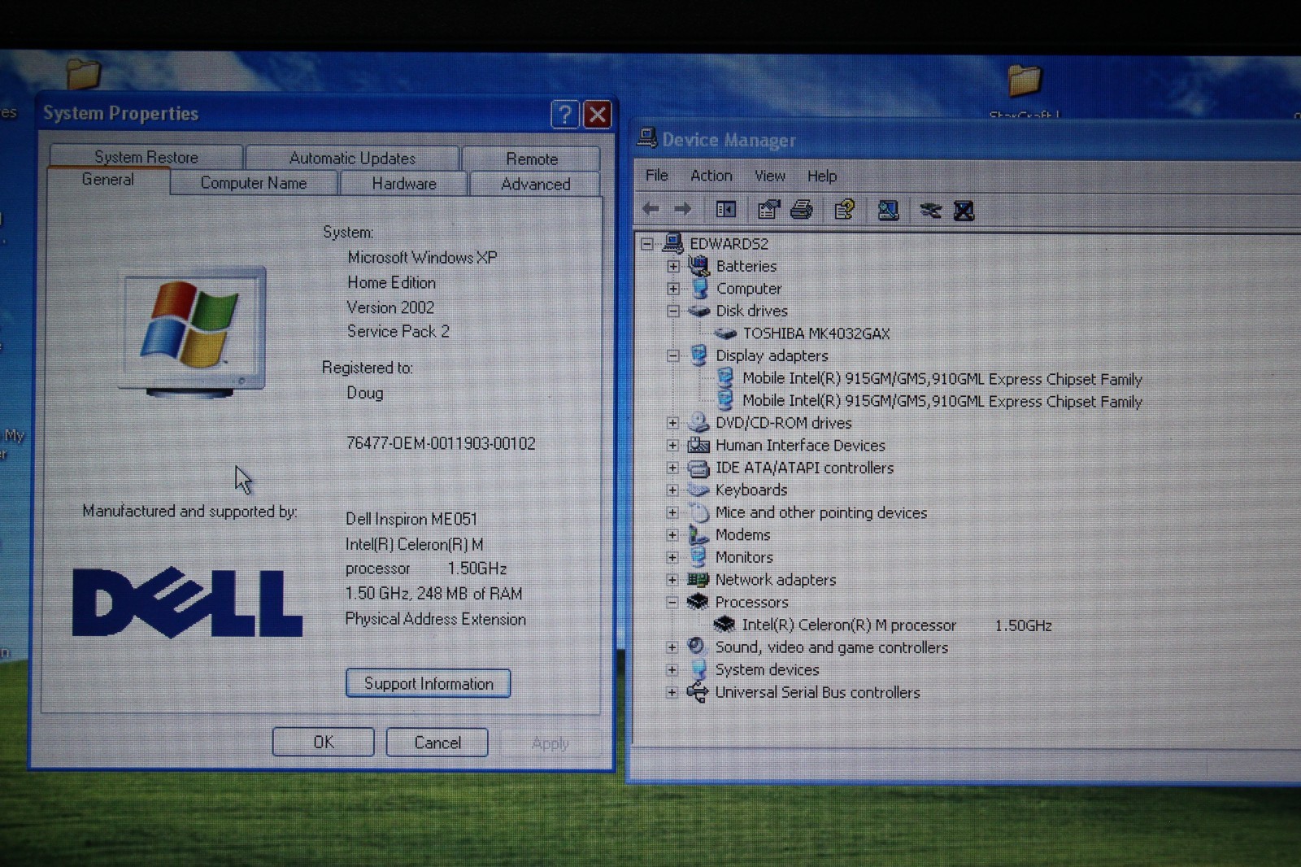Select the Processors category icon
Screen dimensions: 1301x867
(698, 602)
